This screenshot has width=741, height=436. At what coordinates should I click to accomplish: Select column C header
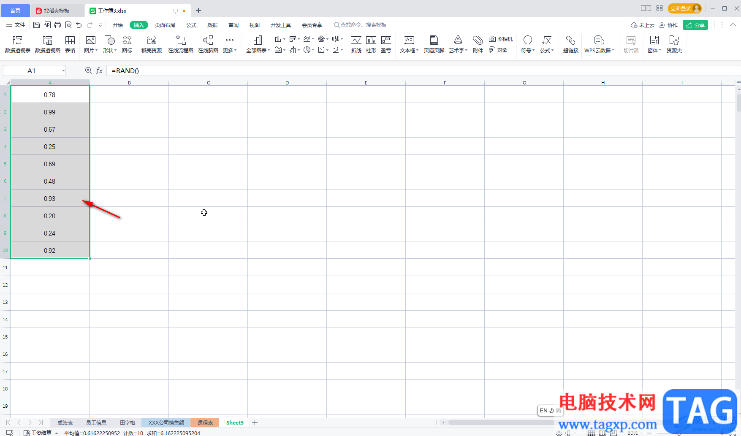point(208,83)
